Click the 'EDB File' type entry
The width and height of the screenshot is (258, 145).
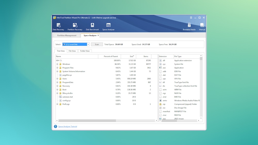click(x=178, y=71)
